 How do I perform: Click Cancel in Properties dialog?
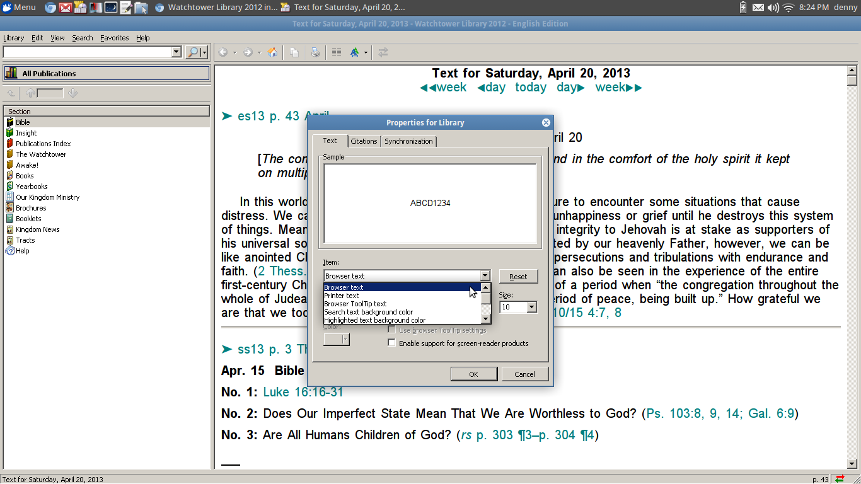coord(524,374)
